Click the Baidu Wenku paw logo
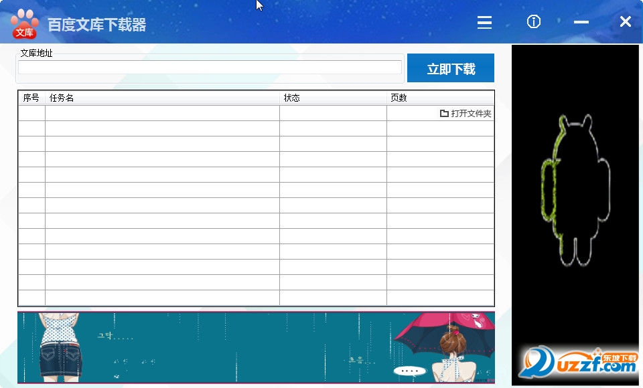643x388 pixels. pos(25,24)
